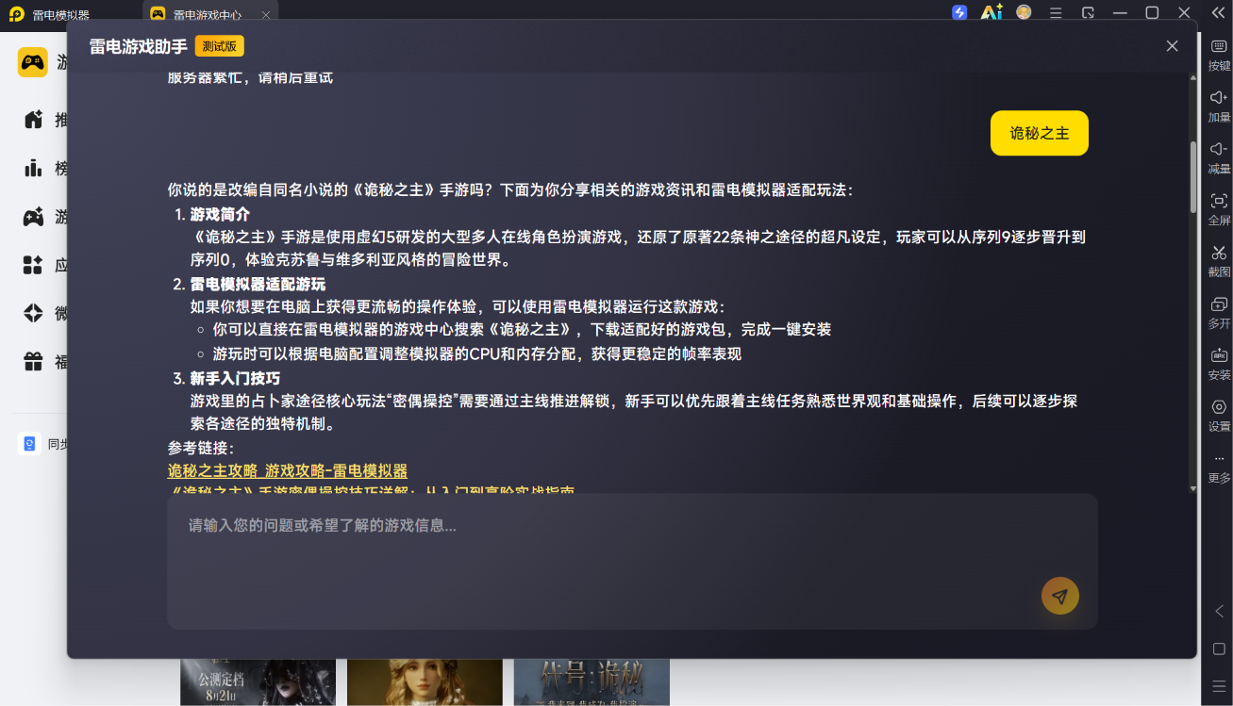Open the 多开 multi-instance tool

click(x=1219, y=313)
